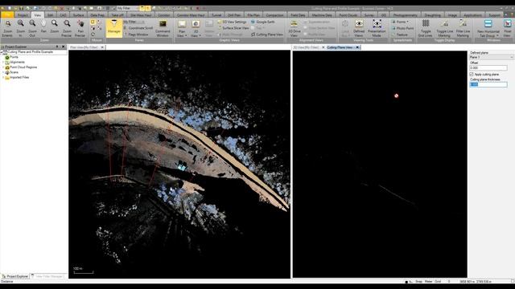The height and width of the screenshot is (289, 515).
Task: Expand the Scans tree node
Action: pyautogui.click(x=3, y=72)
